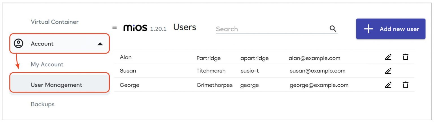Click the plus icon on Add new user

pos(368,29)
